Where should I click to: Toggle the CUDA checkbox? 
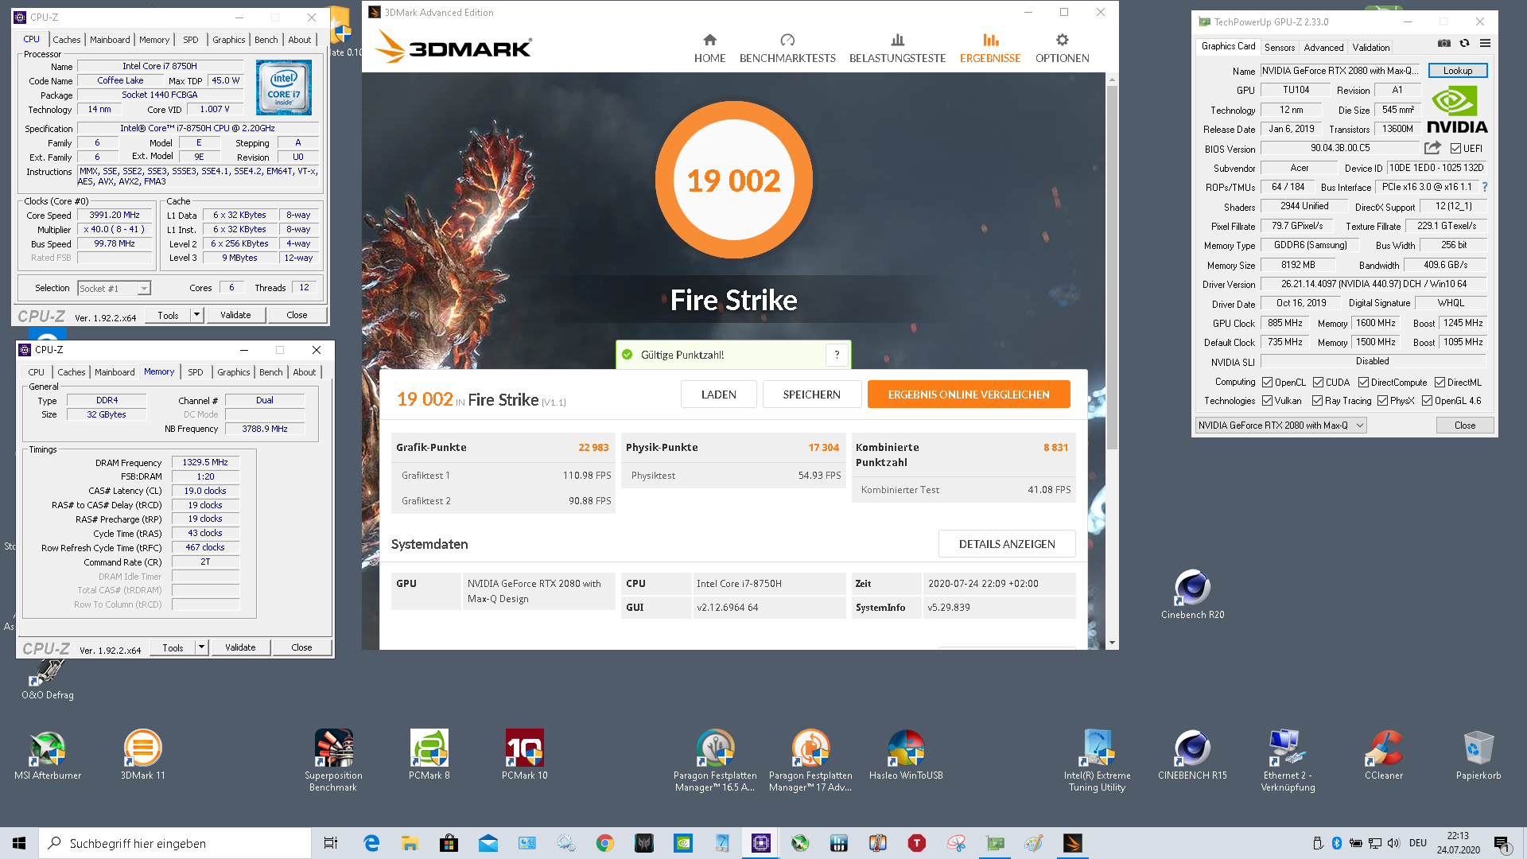1318,383
